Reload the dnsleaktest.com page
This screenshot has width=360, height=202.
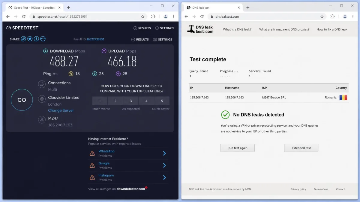[x=202, y=17]
